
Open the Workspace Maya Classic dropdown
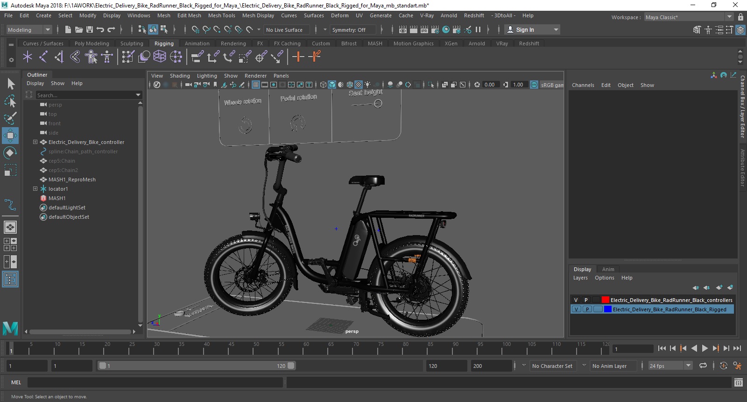(689, 17)
